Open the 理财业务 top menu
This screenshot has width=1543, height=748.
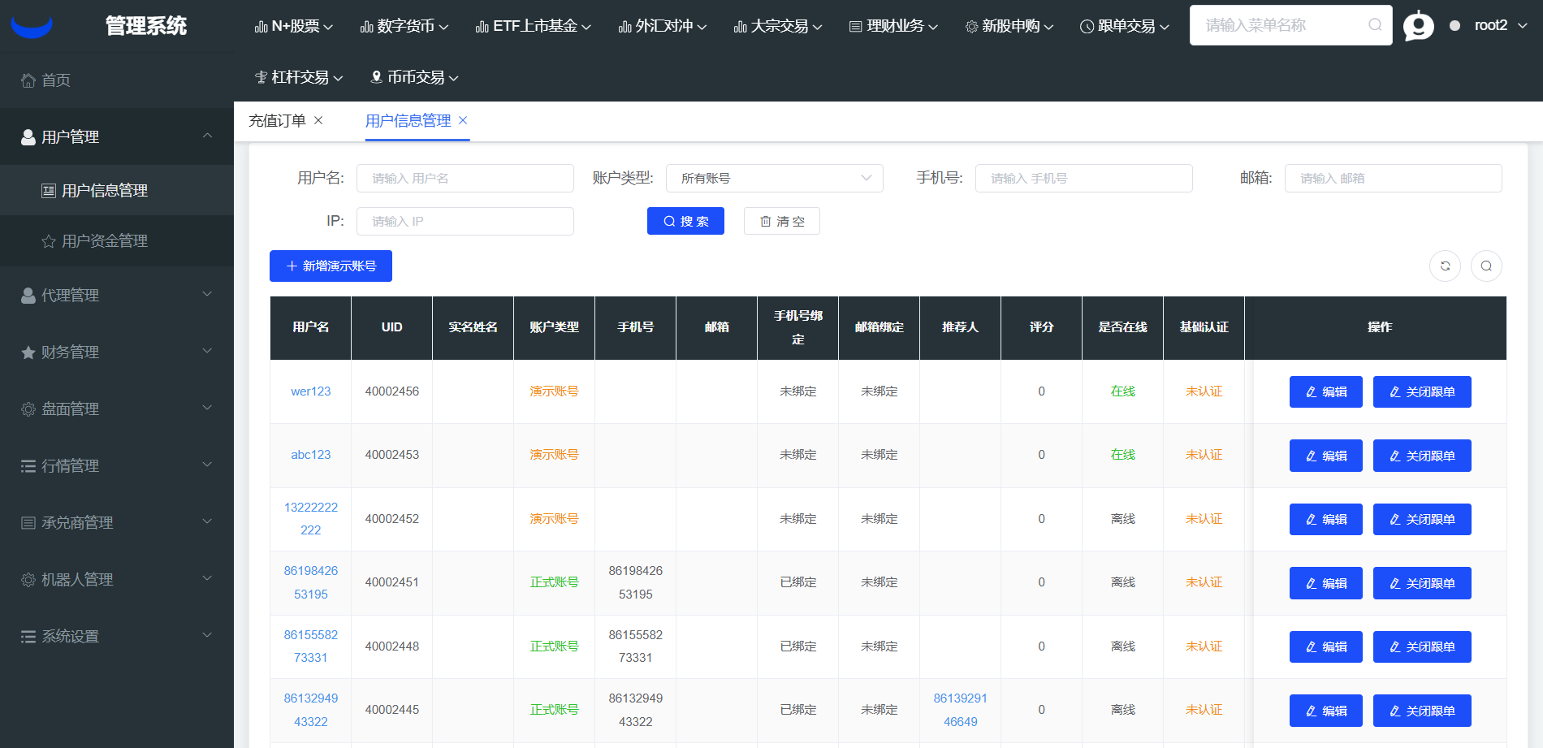point(893,26)
